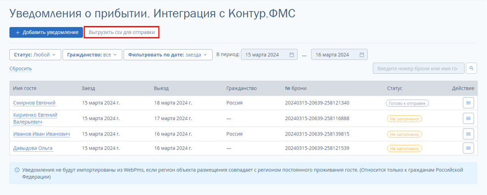Open action menu icon for Давыдова Ольга row

pyautogui.click(x=468, y=148)
